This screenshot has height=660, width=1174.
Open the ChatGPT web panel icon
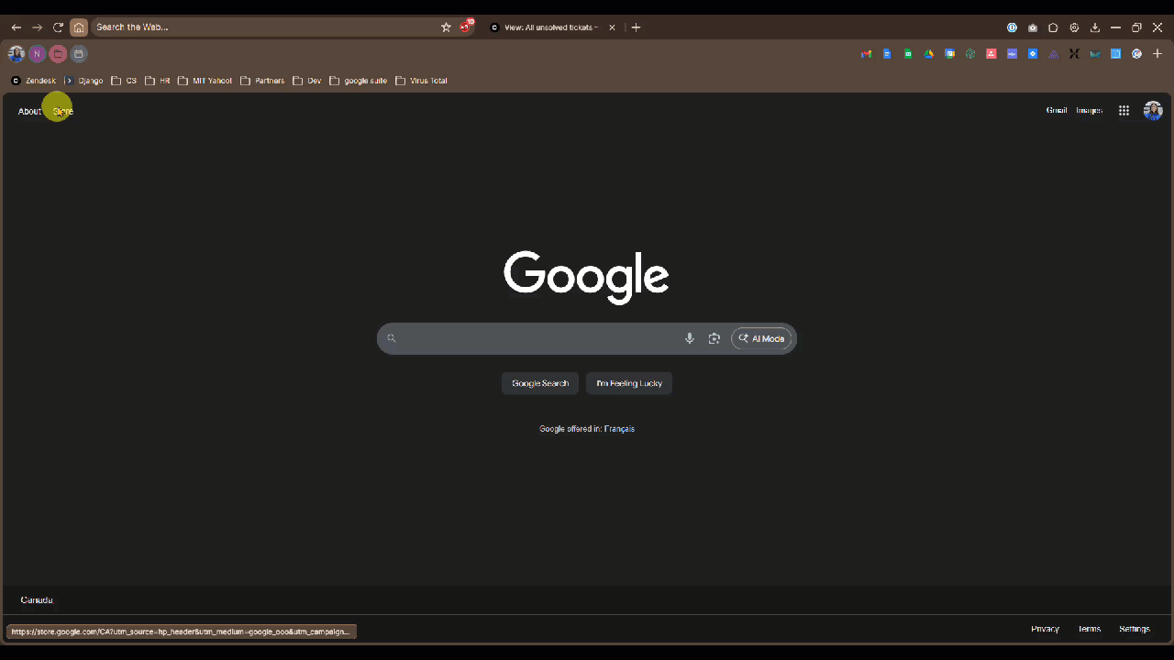[970, 54]
